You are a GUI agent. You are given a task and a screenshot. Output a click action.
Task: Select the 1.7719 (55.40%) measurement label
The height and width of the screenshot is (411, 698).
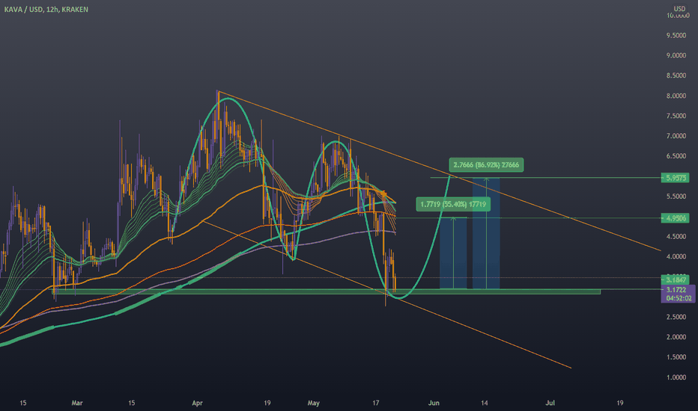coord(453,205)
